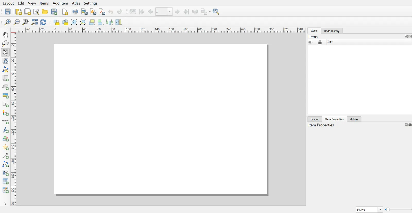Switch to the Guides tab

pos(354,119)
